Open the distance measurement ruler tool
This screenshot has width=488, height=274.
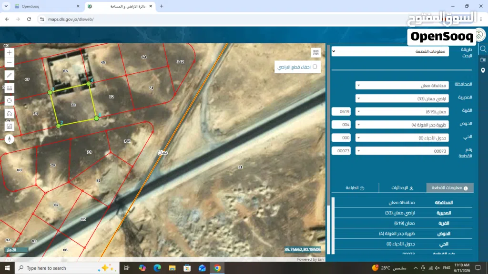[x=10, y=88]
